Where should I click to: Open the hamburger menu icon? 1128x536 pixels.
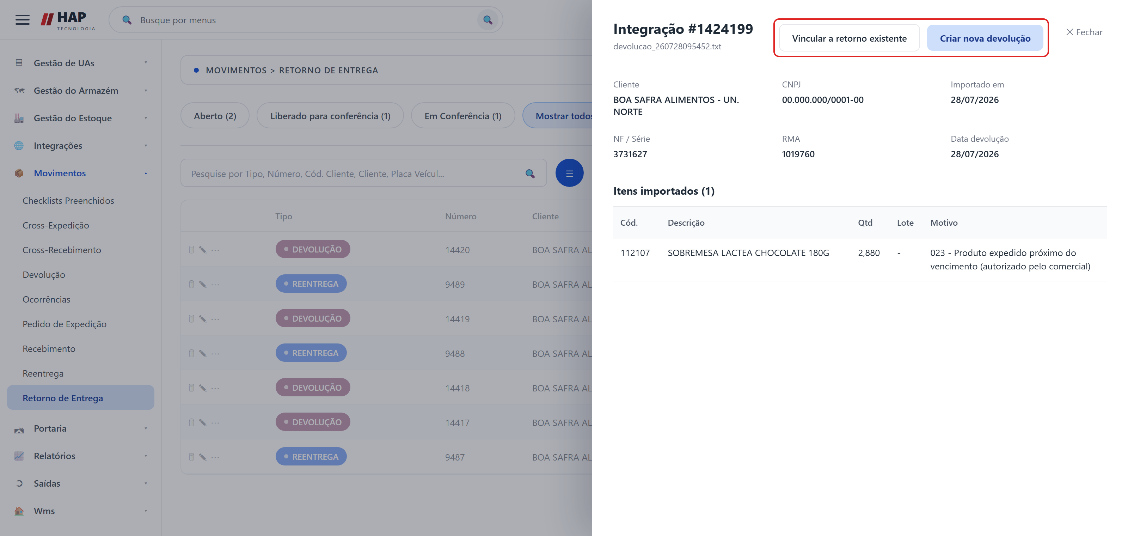coord(22,20)
